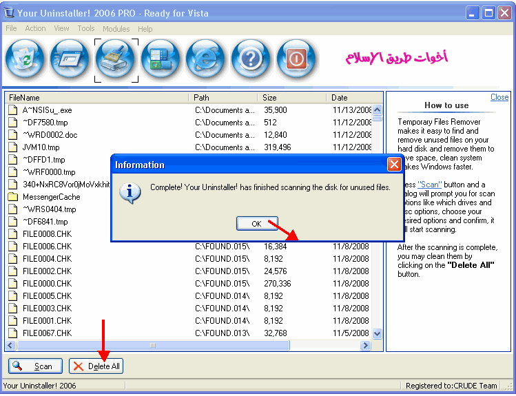Viewport: 516px width, 396px height.
Task: Click the file icon beside ~WRF0000.tmp
Action: [13, 172]
